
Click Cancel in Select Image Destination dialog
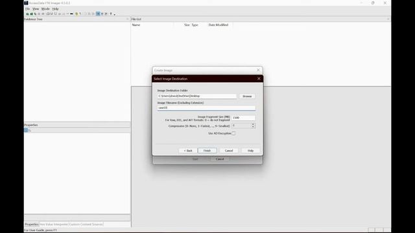click(229, 151)
